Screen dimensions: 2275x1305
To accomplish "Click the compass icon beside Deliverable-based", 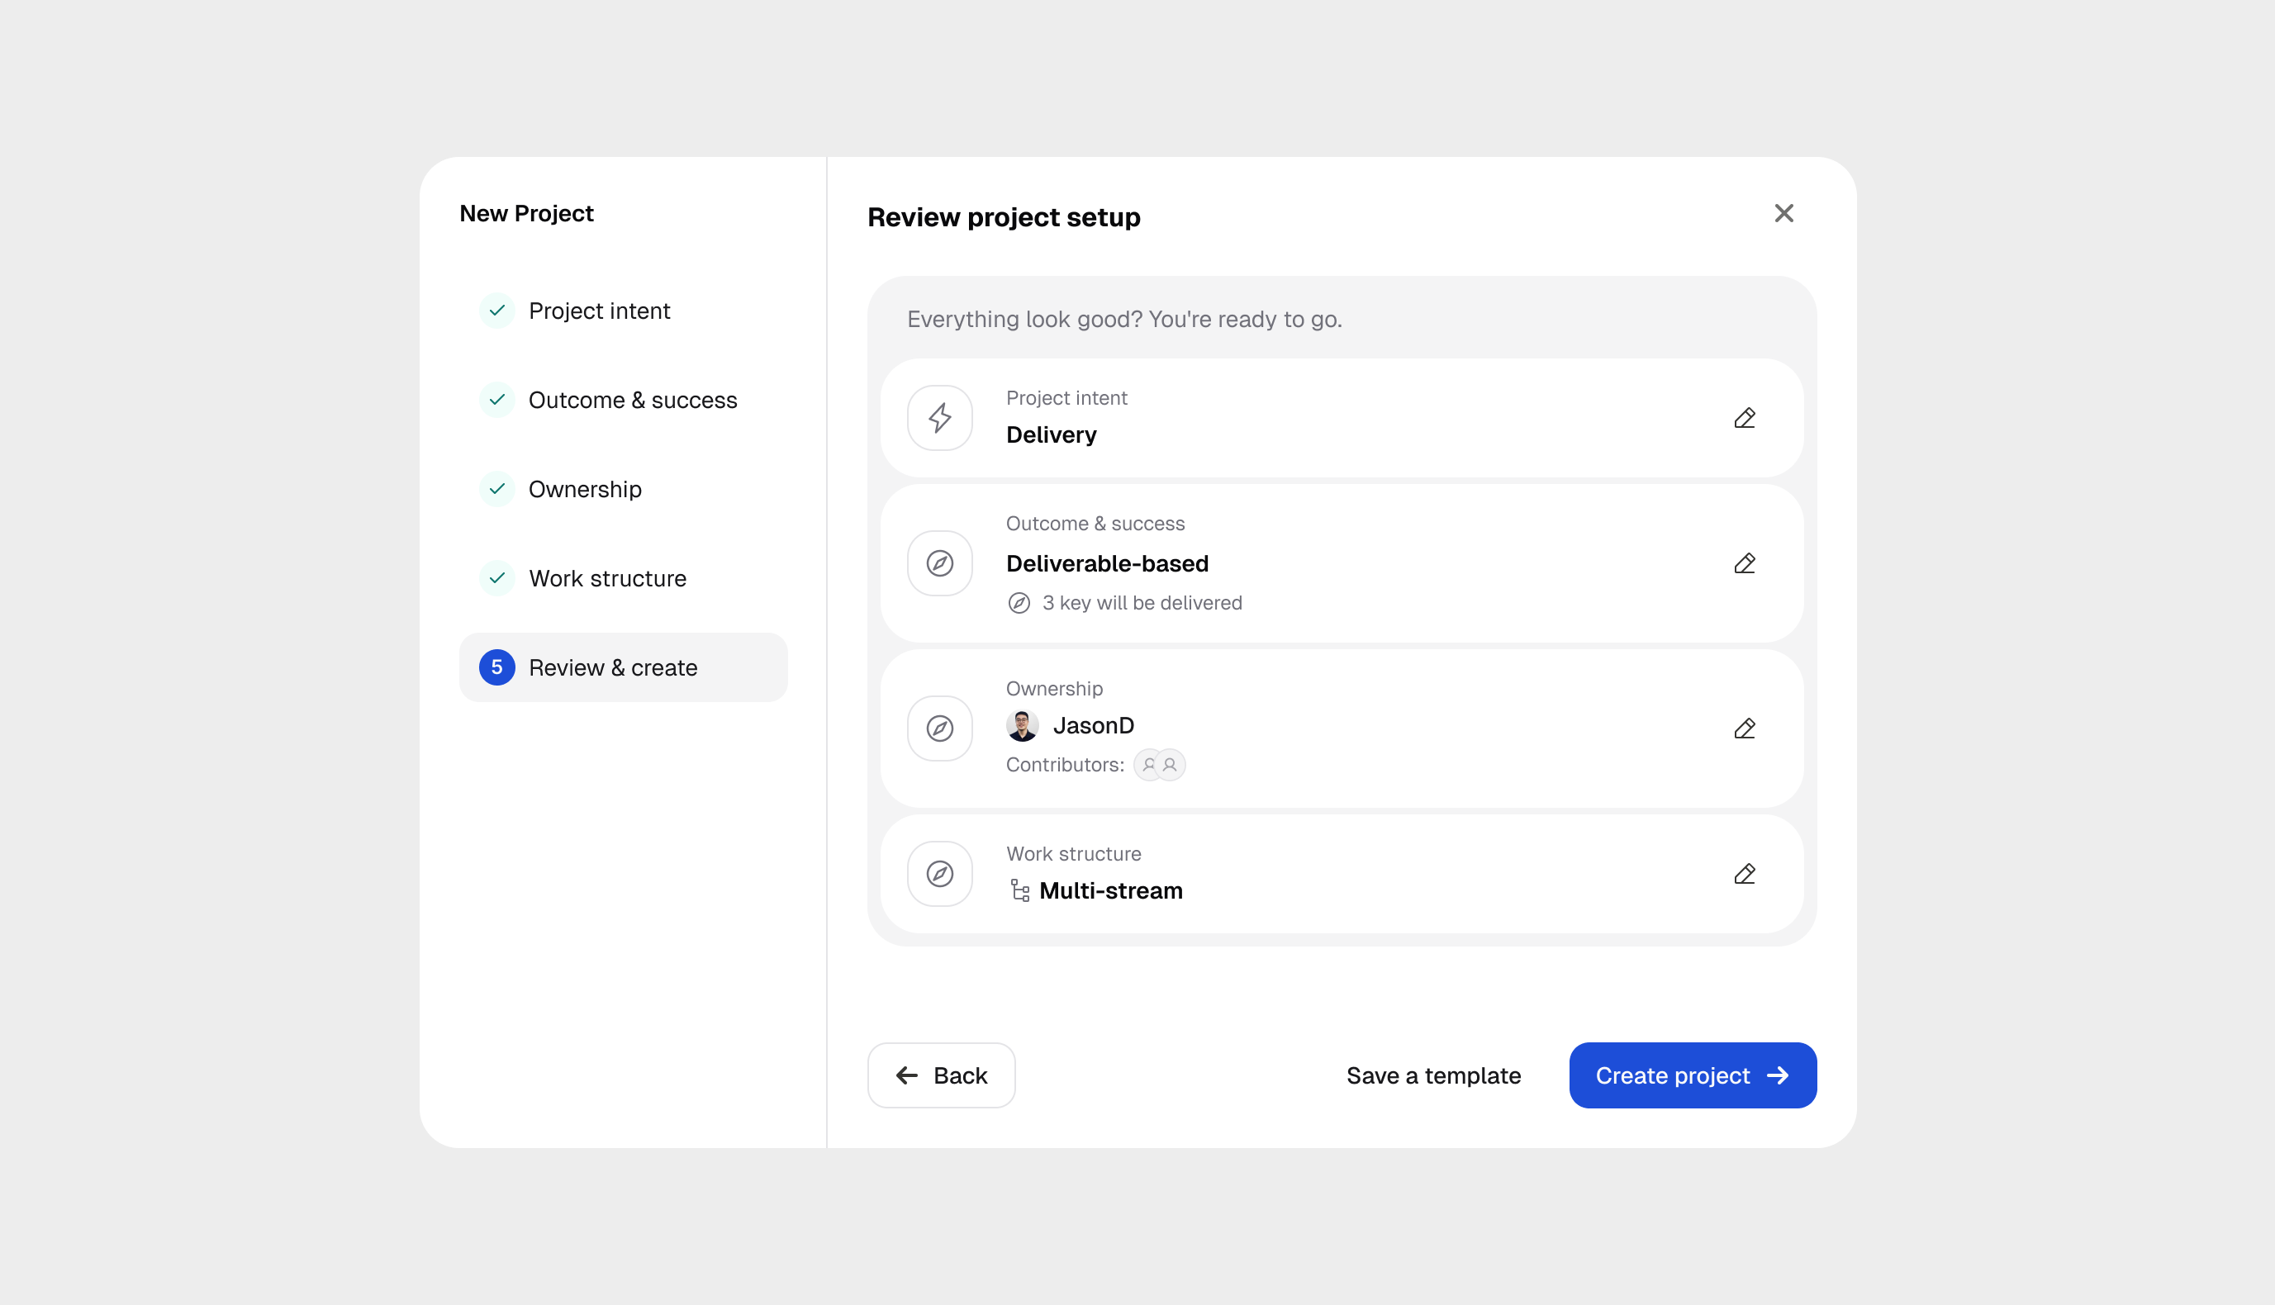I will 939,562.
